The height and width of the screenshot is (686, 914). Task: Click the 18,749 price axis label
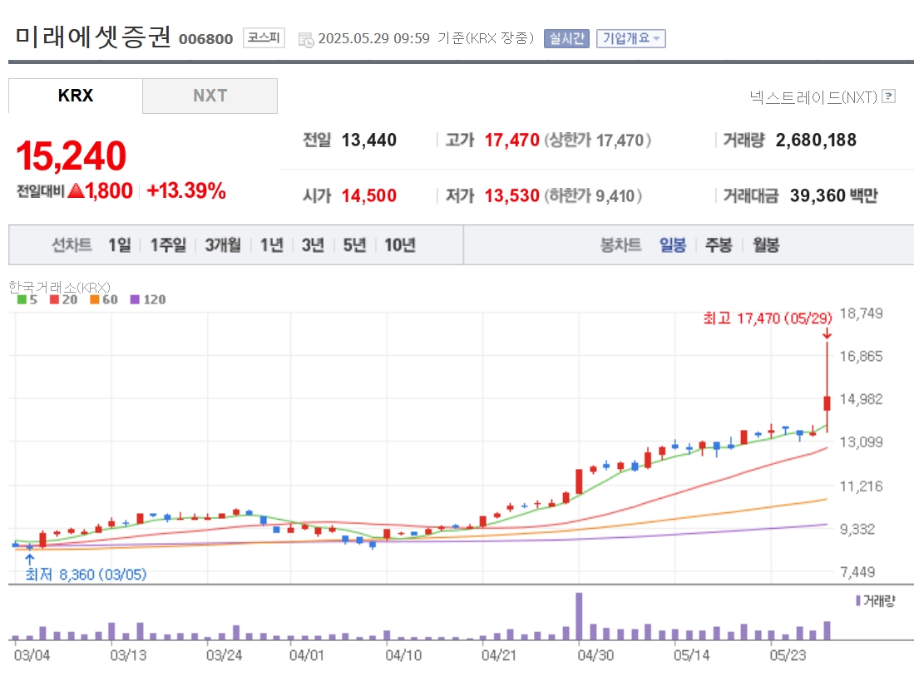pyautogui.click(x=861, y=313)
